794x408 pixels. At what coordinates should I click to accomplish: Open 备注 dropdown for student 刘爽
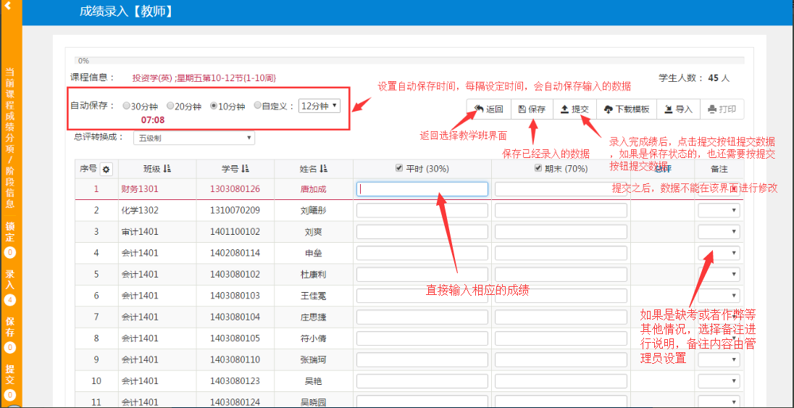click(x=719, y=232)
